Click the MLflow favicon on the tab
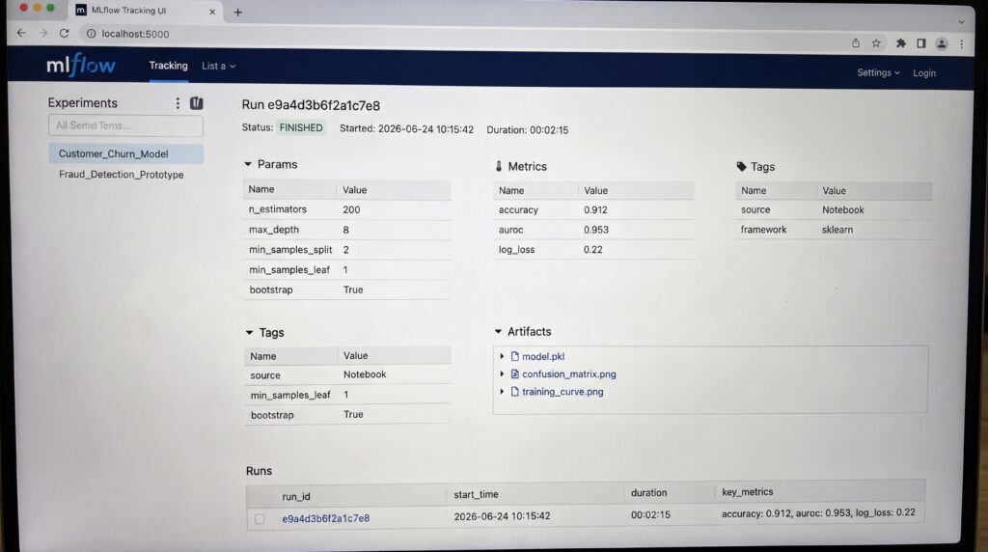The image size is (988, 552). coord(81,10)
